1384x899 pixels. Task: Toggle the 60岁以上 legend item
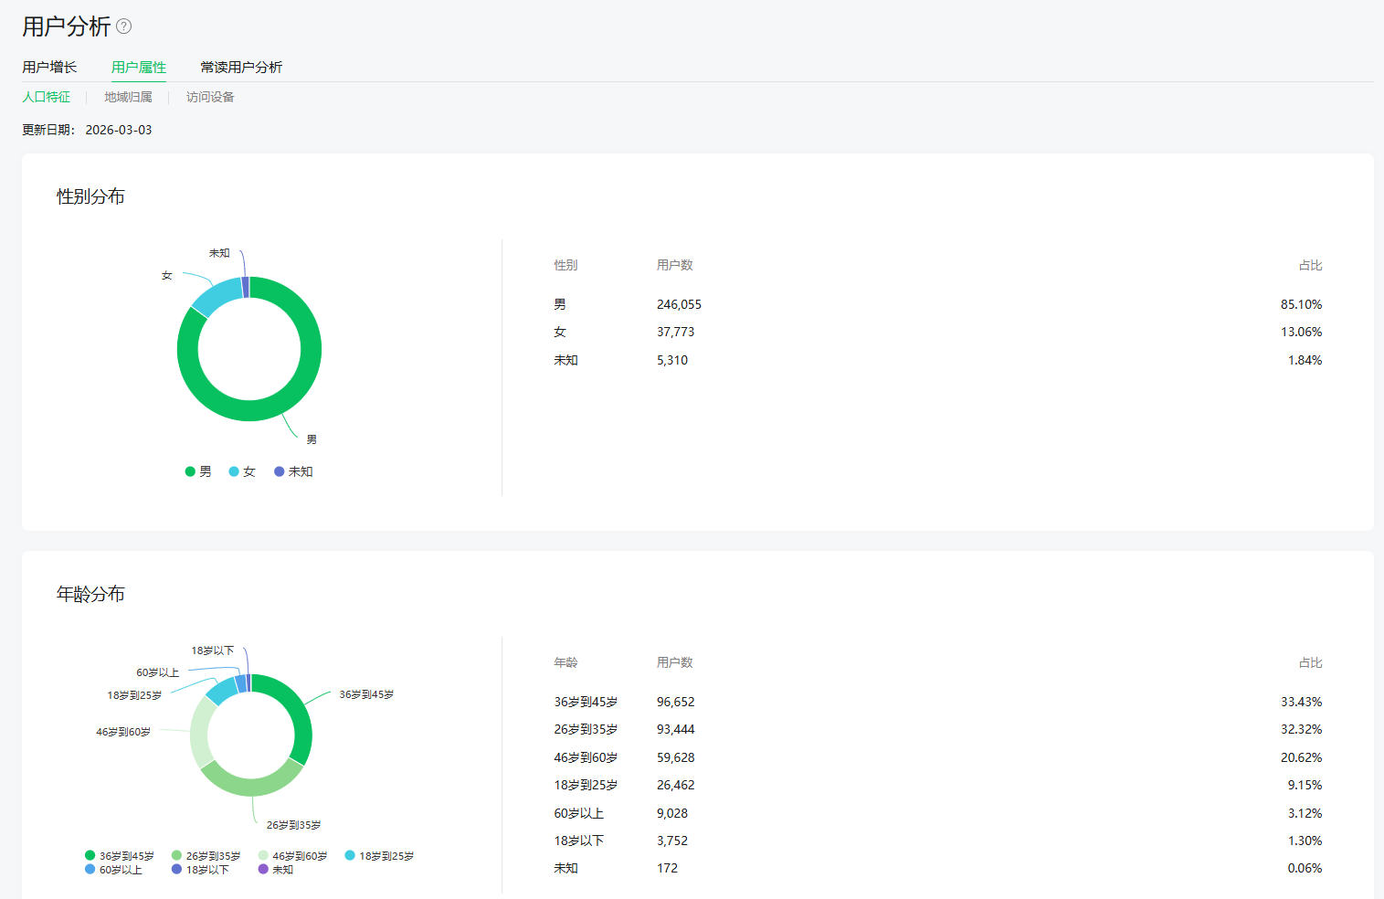tap(113, 870)
